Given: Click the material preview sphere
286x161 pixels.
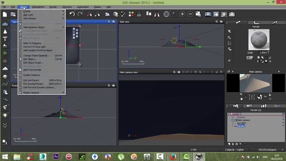Looking at the screenshot, I should (259, 39).
